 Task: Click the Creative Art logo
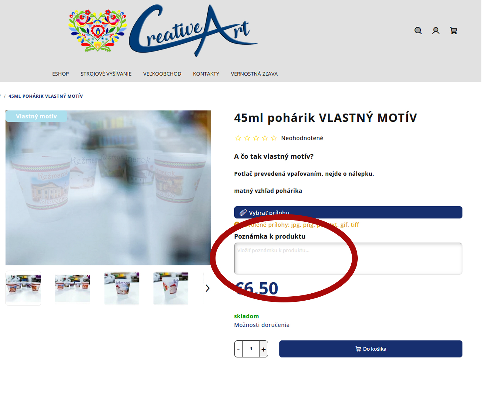tap(163, 30)
